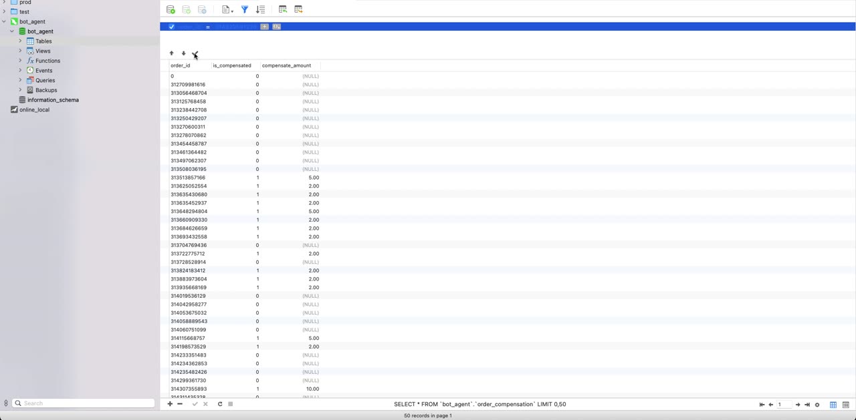Click the Commit transaction toolbar icon
This screenshot has height=420, width=856.
click(x=187, y=9)
